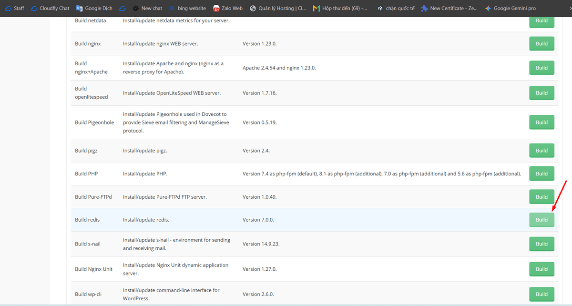Open the chặn quốc tế bookmark
The width and height of the screenshot is (572, 306).
click(x=395, y=8)
